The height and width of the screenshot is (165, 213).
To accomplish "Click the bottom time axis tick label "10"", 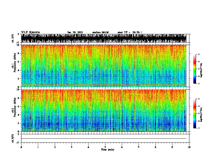I will point(189,147).
